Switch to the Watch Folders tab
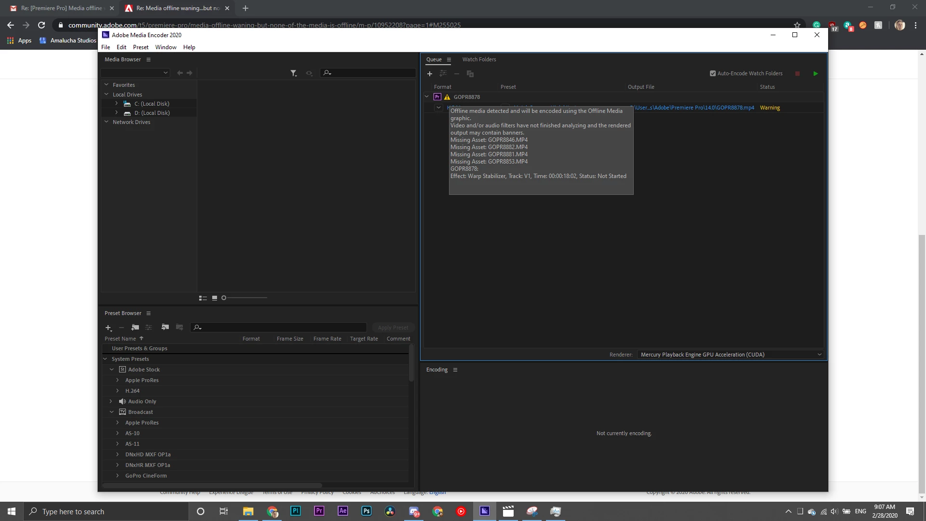 [479, 60]
